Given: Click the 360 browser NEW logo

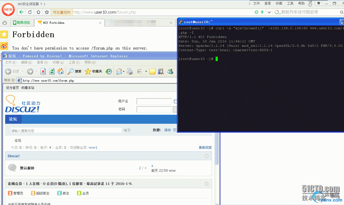Looking at the screenshot, I should pyautogui.click(x=8, y=9).
